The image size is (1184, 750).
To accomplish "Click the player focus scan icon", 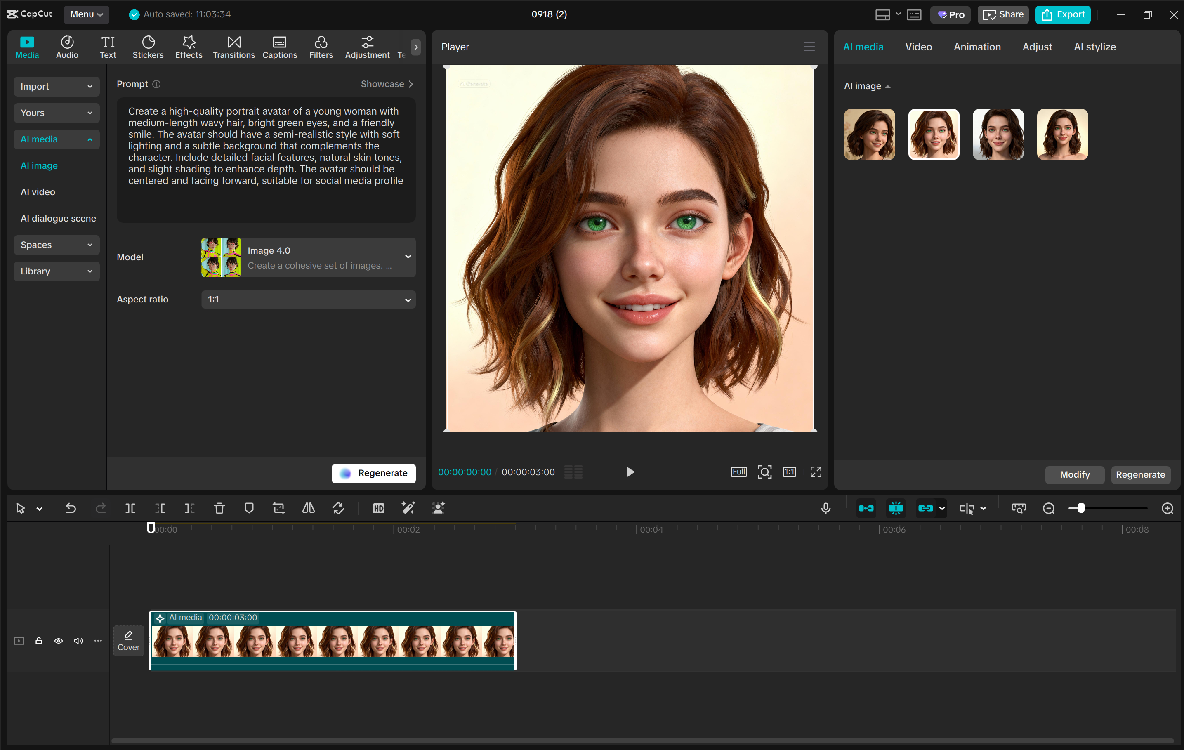I will click(764, 472).
